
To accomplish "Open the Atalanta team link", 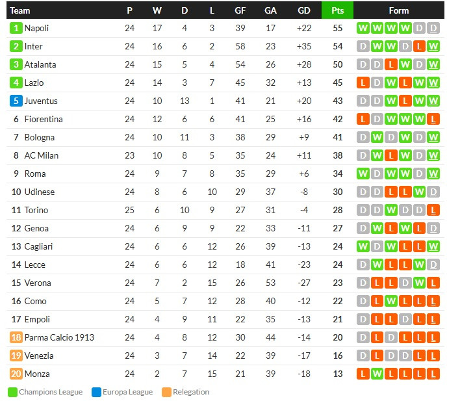I will [x=40, y=64].
